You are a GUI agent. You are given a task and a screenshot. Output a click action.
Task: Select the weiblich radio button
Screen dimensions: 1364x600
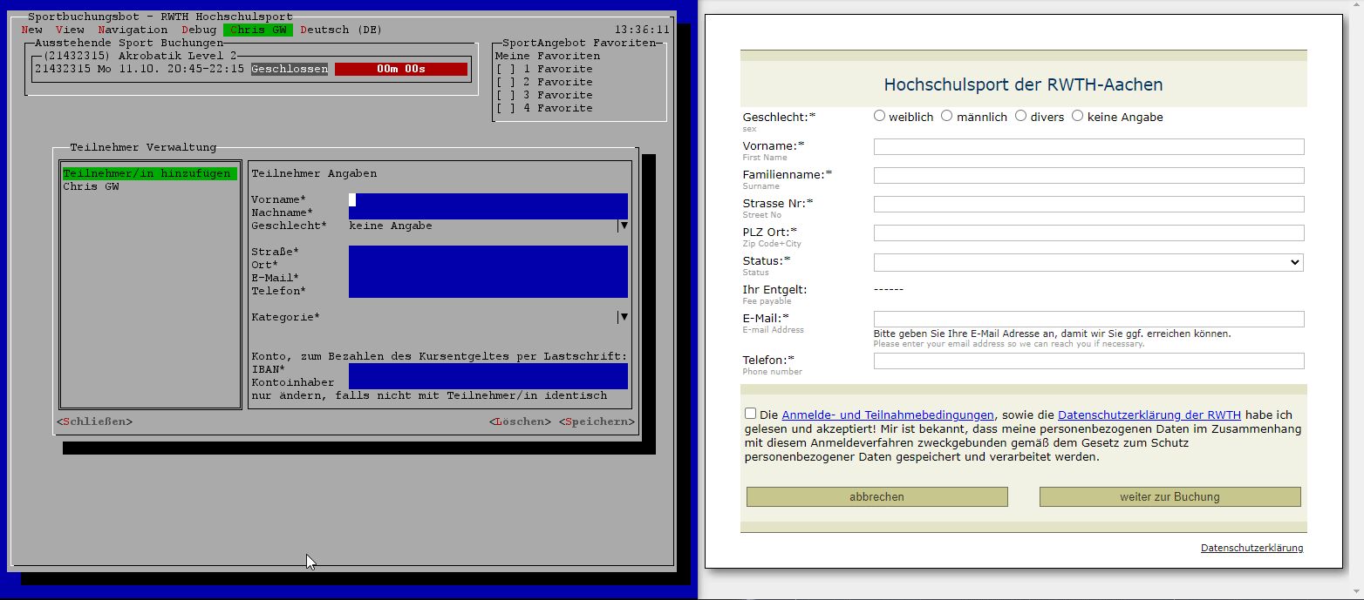click(x=879, y=116)
